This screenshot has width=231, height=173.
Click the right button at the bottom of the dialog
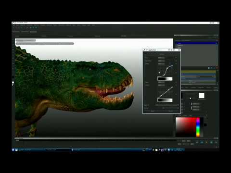click(171, 111)
